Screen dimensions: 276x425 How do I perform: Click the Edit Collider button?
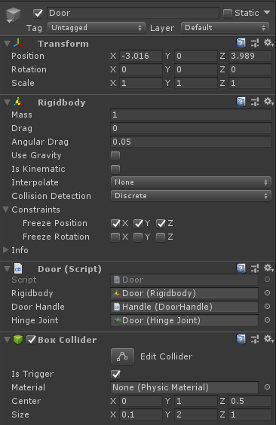122,356
